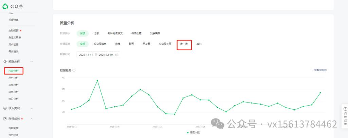Image resolution: width=348 pixels, height=138 pixels.
Task: Click the final data point on chart
Action: tap(320, 92)
